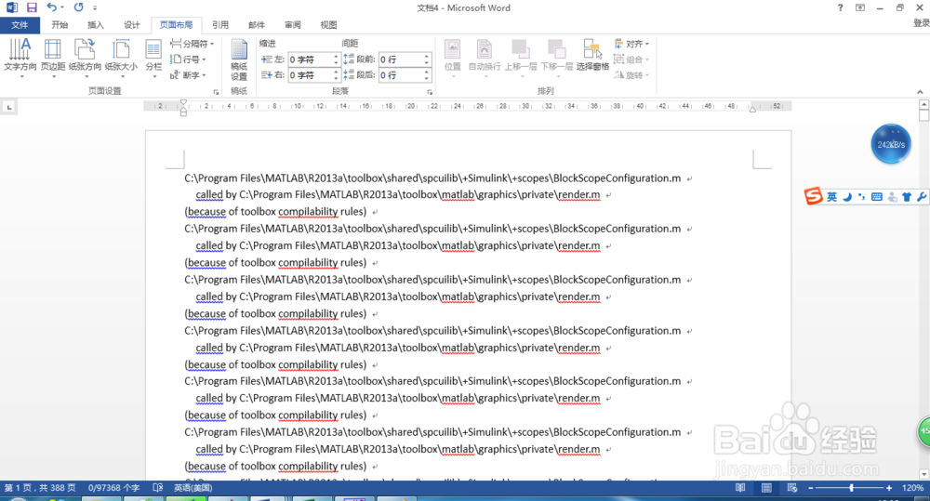Image resolution: width=930 pixels, height=501 pixels.
Task: Click the Save icon in quick access toolbar
Action: pyautogui.click(x=32, y=7)
